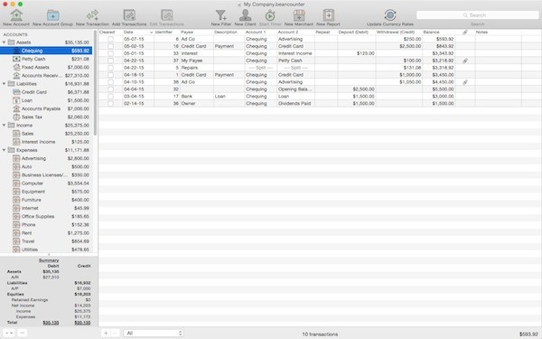Sort by Deposit (Debit) column header
The width and height of the screenshot is (542, 339).
point(357,33)
